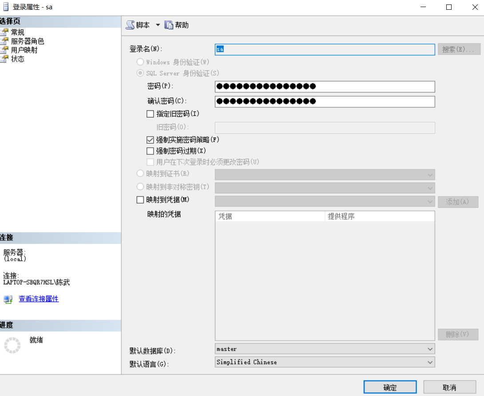
Task: Click the 帮助 toolbar label
Action: coord(182,25)
